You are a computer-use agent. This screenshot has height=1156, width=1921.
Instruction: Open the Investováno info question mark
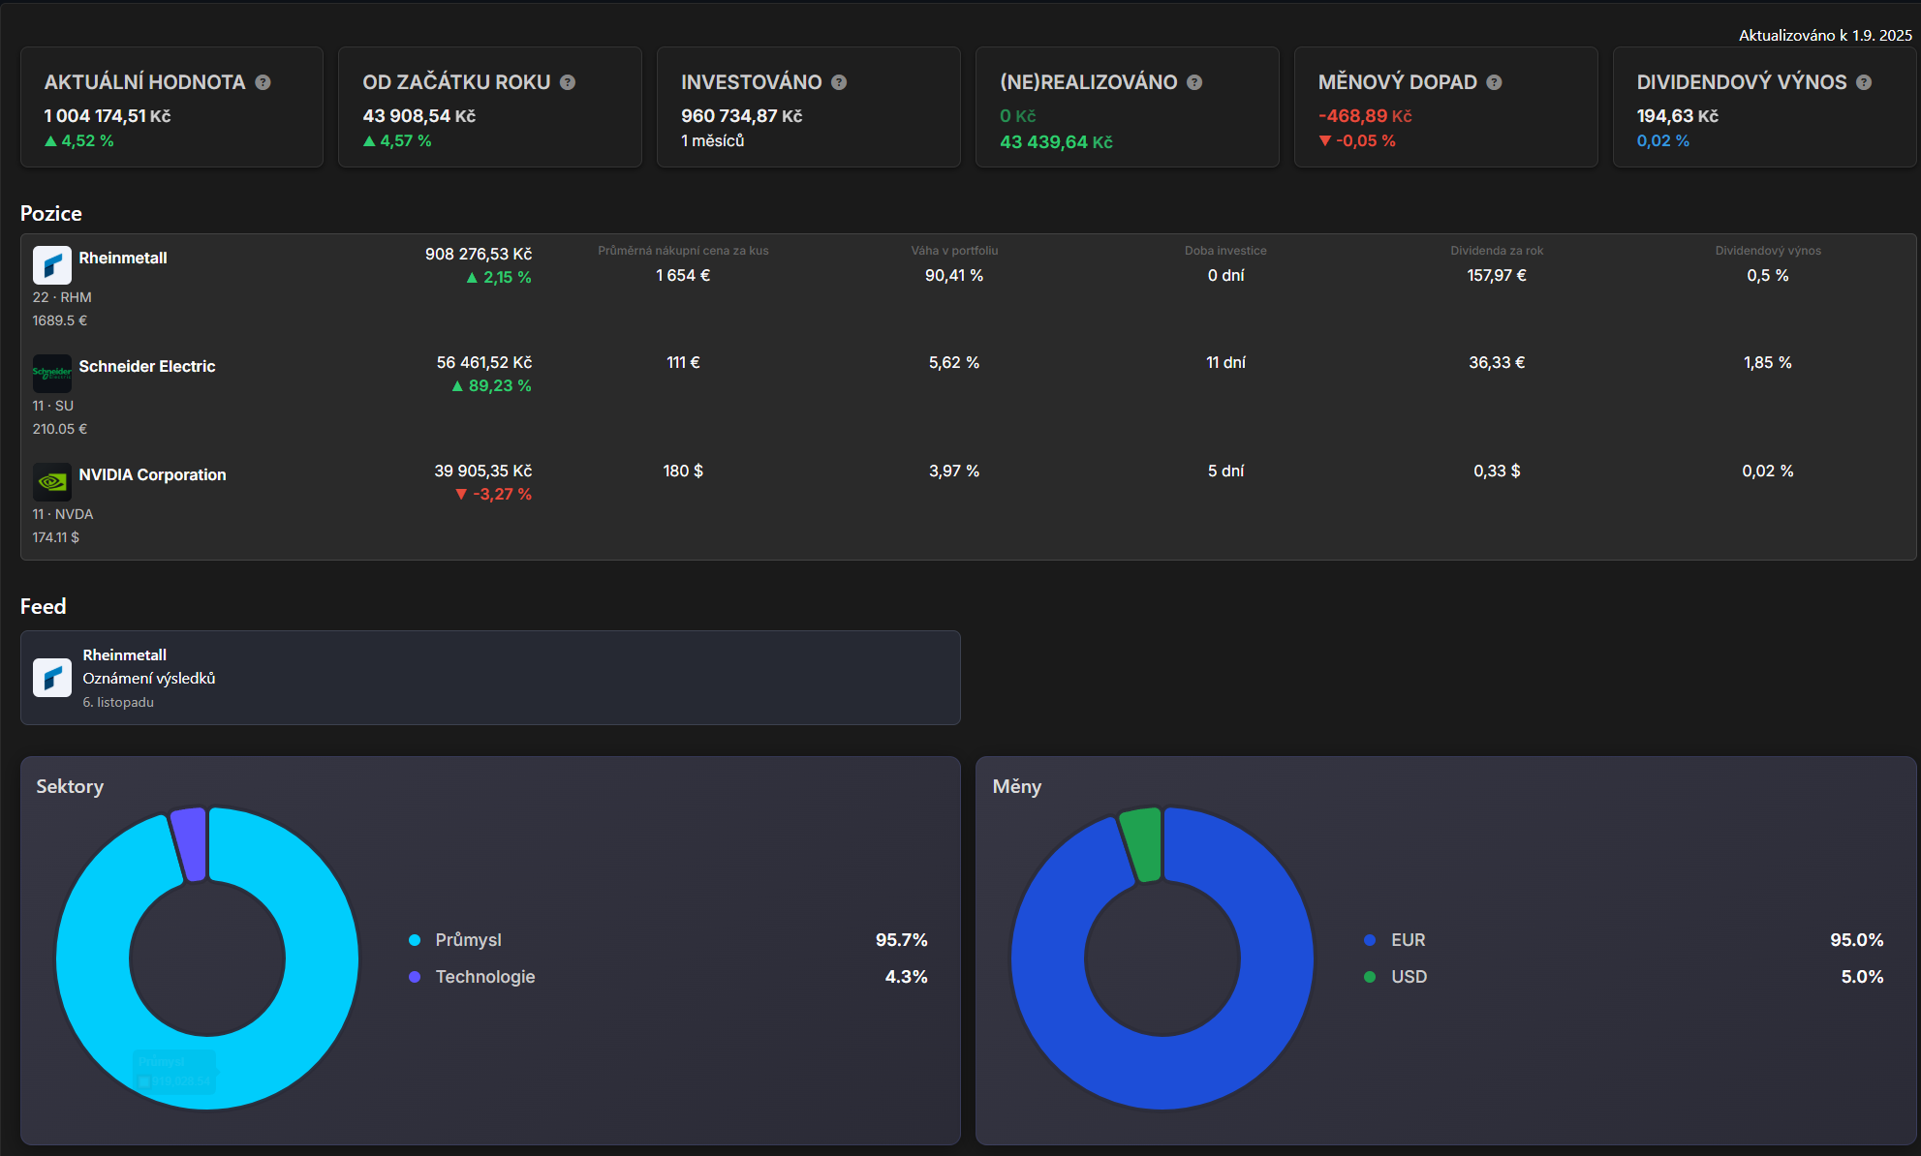click(x=839, y=82)
